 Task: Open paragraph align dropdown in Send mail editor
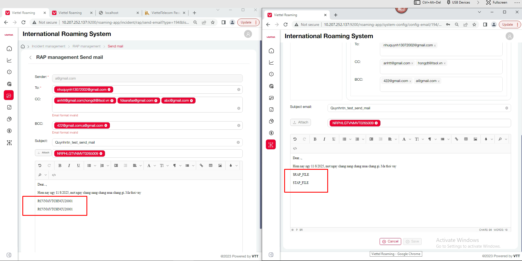click(x=140, y=166)
